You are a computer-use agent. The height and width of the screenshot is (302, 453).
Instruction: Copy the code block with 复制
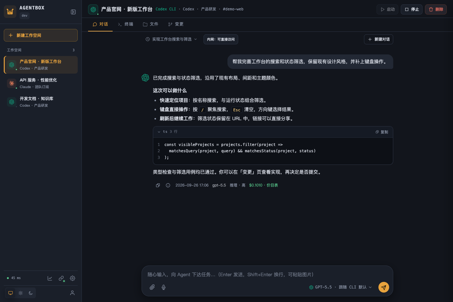point(382,132)
